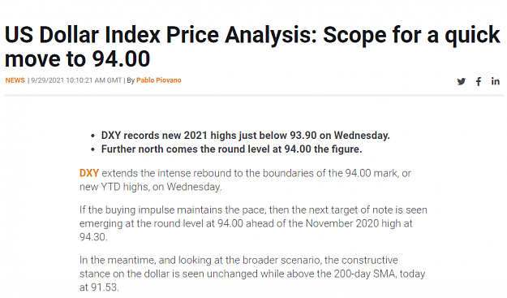This screenshot has width=507, height=298.
Task: Click the bullet about new 2021 highs
Action: [246, 136]
